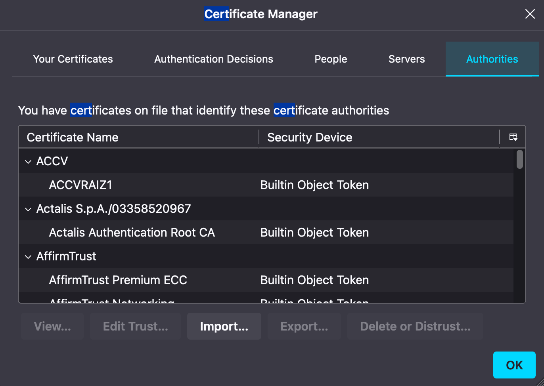Collapse the AffirmTrust group chevron
Image resolution: width=544 pixels, height=386 pixels.
pyautogui.click(x=28, y=257)
